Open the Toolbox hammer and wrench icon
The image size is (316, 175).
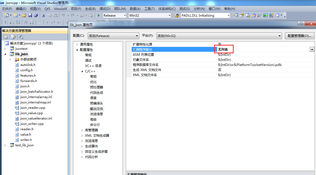coord(259,15)
